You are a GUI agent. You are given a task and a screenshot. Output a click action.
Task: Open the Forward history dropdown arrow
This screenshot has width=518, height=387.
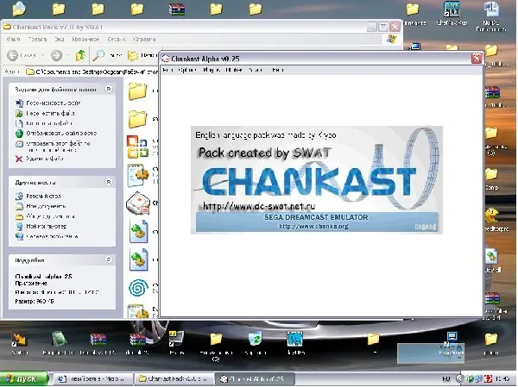(68, 55)
